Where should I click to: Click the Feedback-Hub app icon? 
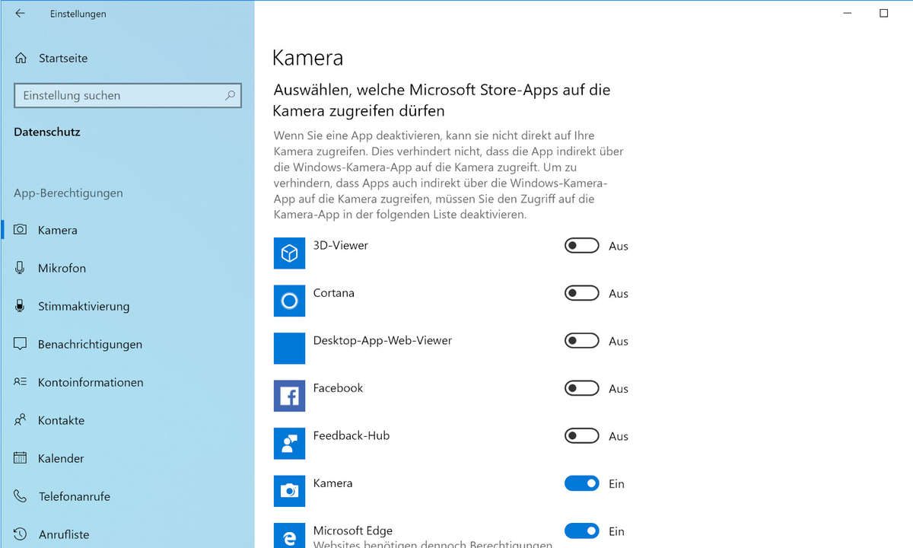(x=289, y=444)
